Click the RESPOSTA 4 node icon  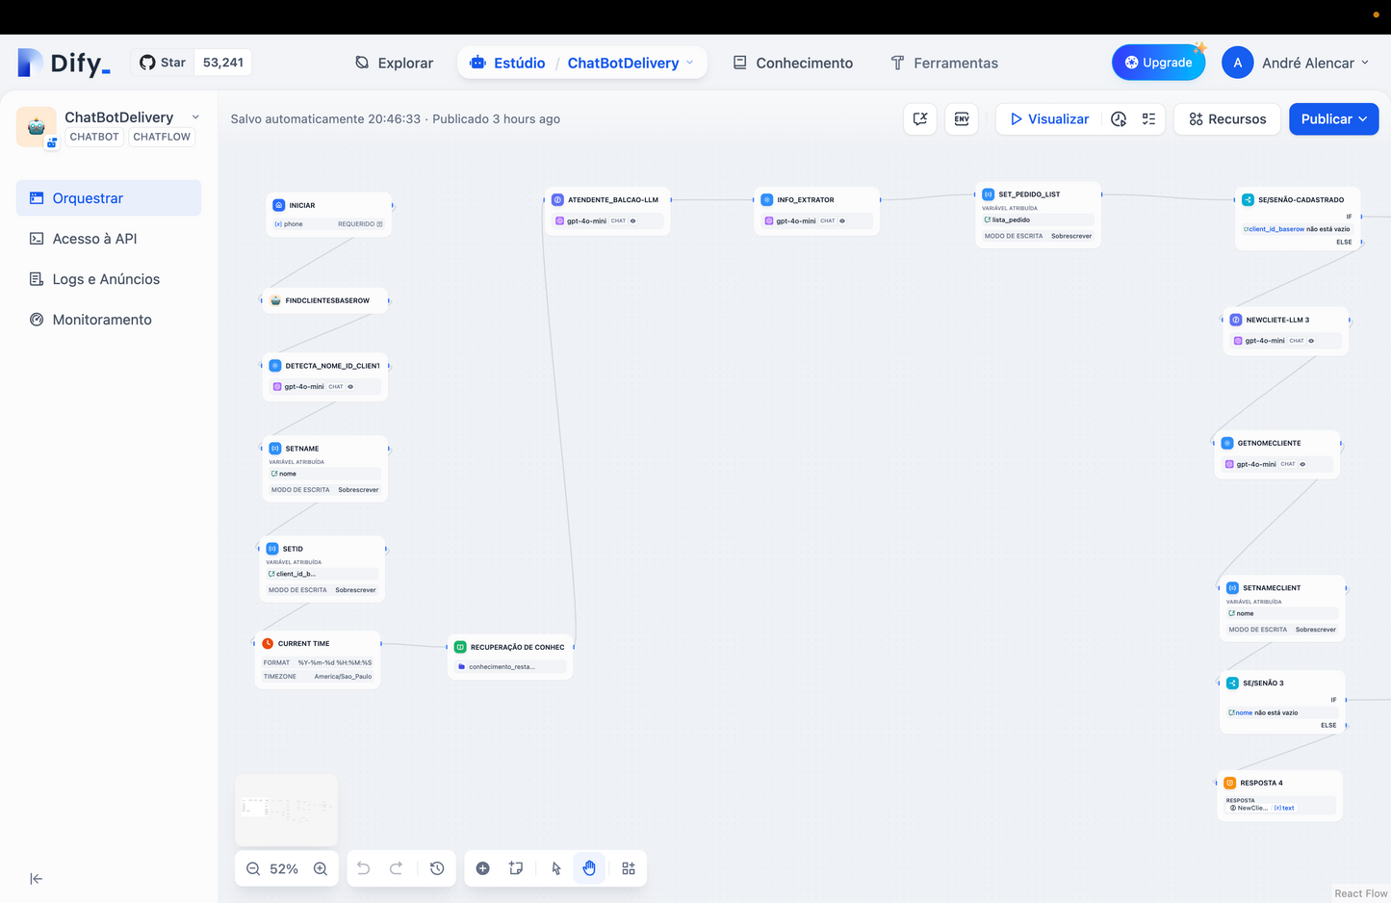click(x=1230, y=783)
